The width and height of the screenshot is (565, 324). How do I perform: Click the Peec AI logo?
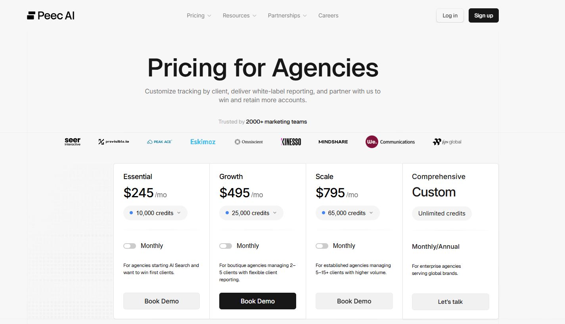(x=51, y=16)
